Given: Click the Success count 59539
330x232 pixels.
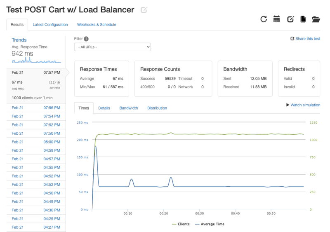Looking at the screenshot, I should 170,78.
